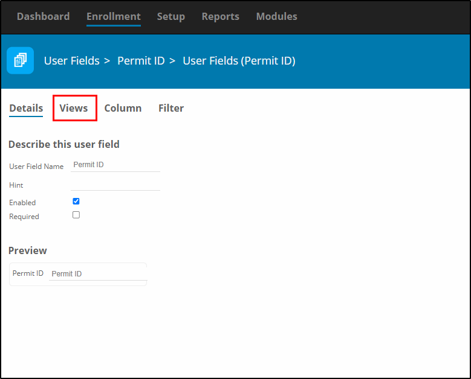Image resolution: width=471 pixels, height=379 pixels.
Task: Click the Permit ID preview input field
Action: [98, 274]
